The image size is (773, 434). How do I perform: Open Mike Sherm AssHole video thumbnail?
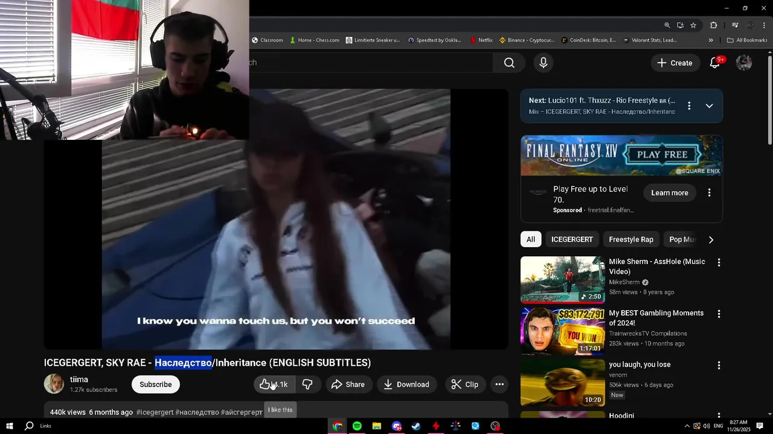point(563,280)
